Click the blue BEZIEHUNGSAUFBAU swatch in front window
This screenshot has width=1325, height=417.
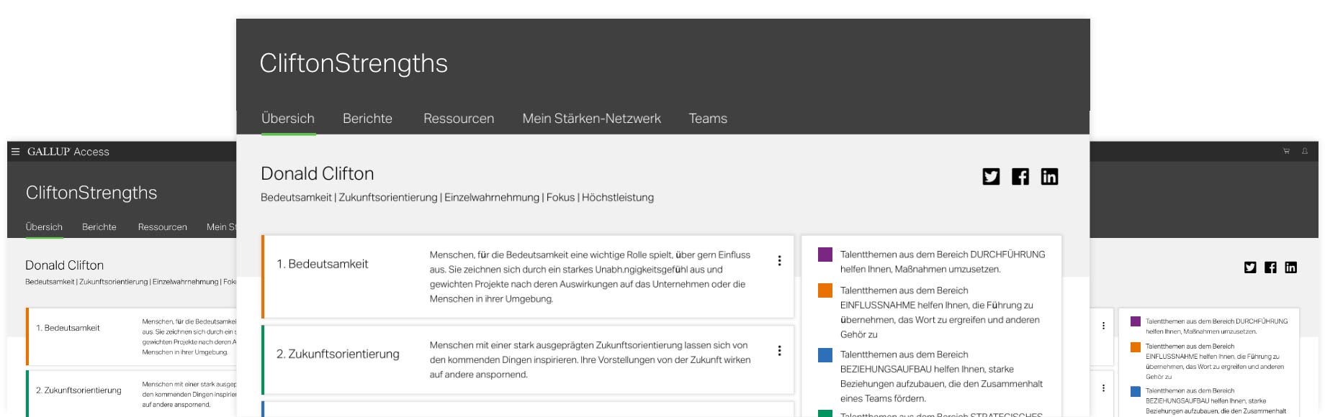click(825, 354)
